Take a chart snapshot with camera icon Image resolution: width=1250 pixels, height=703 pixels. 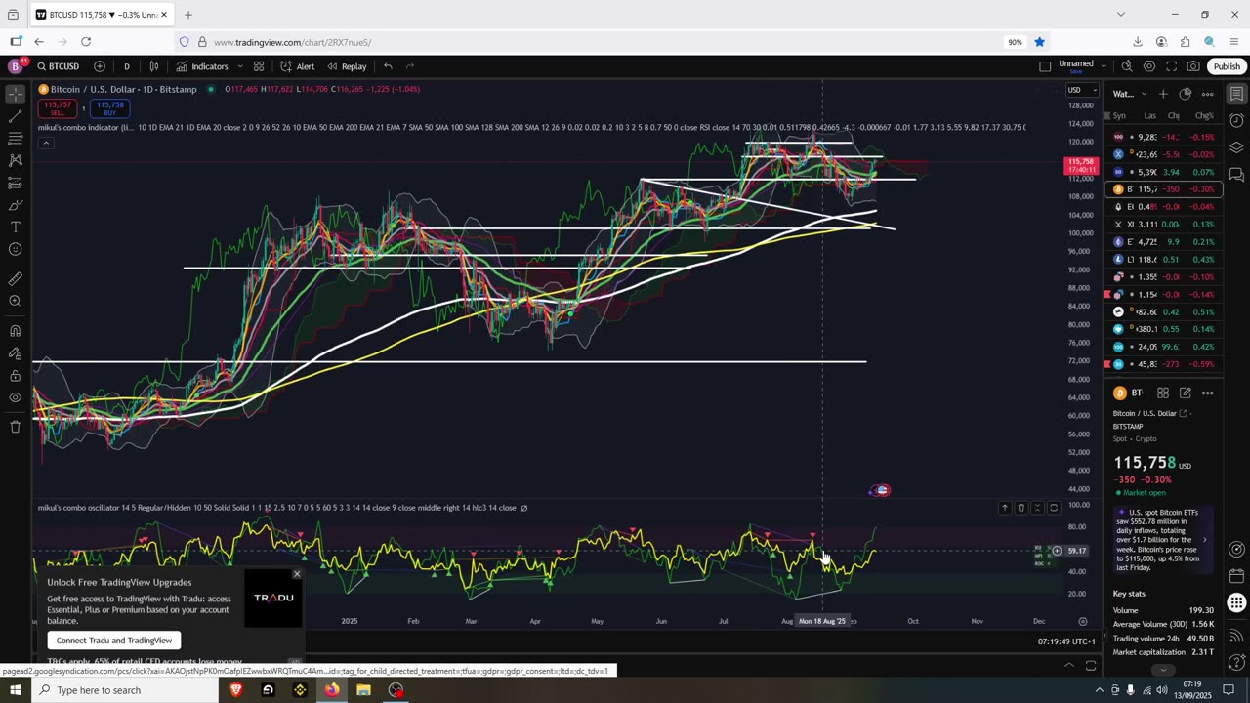[1193, 66]
